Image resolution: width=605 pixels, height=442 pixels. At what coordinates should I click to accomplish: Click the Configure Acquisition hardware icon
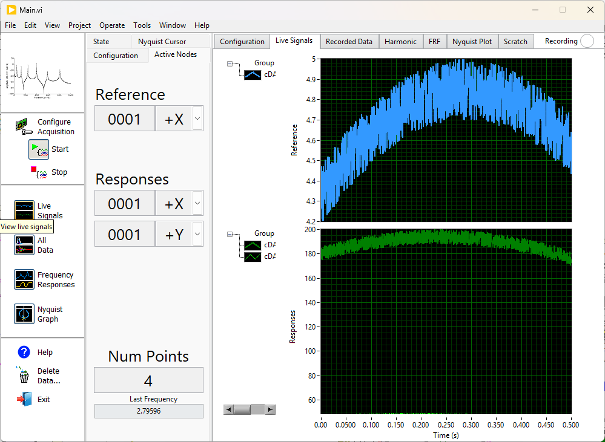(24, 127)
